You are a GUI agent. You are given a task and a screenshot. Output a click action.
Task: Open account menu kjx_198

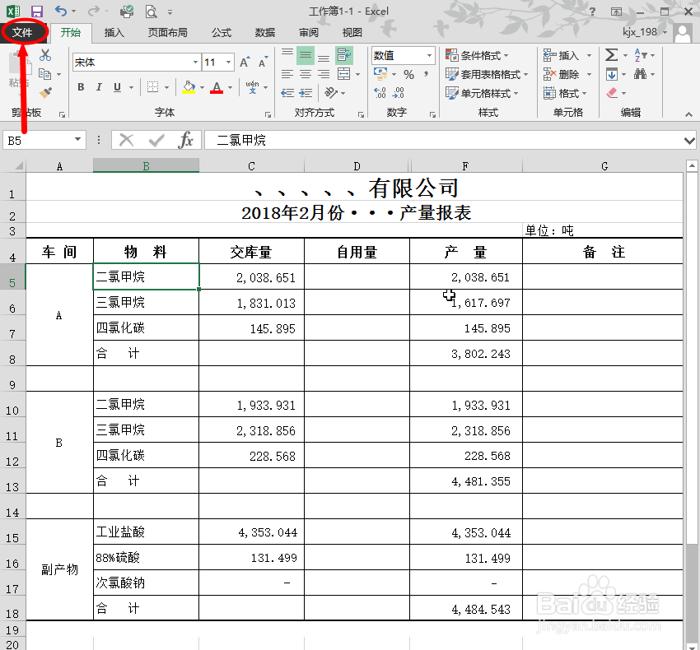tap(645, 32)
